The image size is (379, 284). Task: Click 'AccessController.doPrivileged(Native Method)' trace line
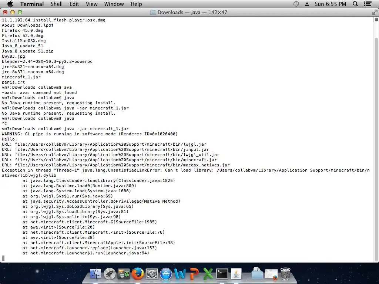click(x=101, y=202)
